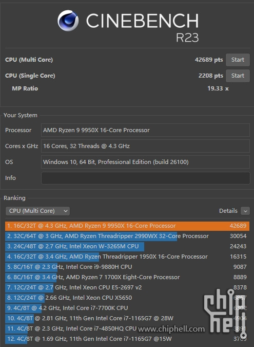The height and width of the screenshot is (347, 254).
Task: Select ranking row 9 Intel Core i7-7700K
Action: tap(127, 308)
